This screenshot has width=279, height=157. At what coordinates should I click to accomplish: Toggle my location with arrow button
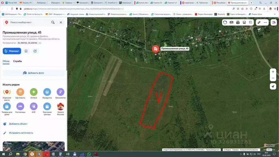273,86
